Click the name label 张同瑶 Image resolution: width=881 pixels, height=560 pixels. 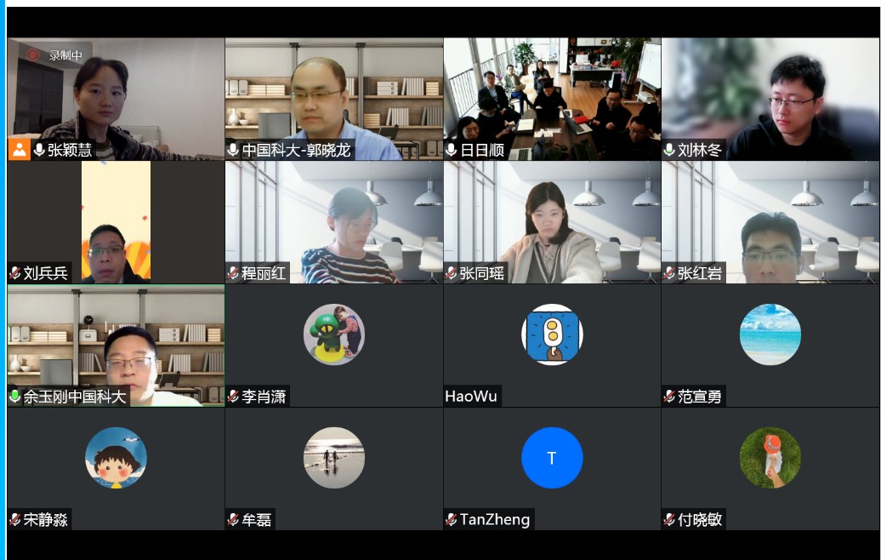[481, 273]
